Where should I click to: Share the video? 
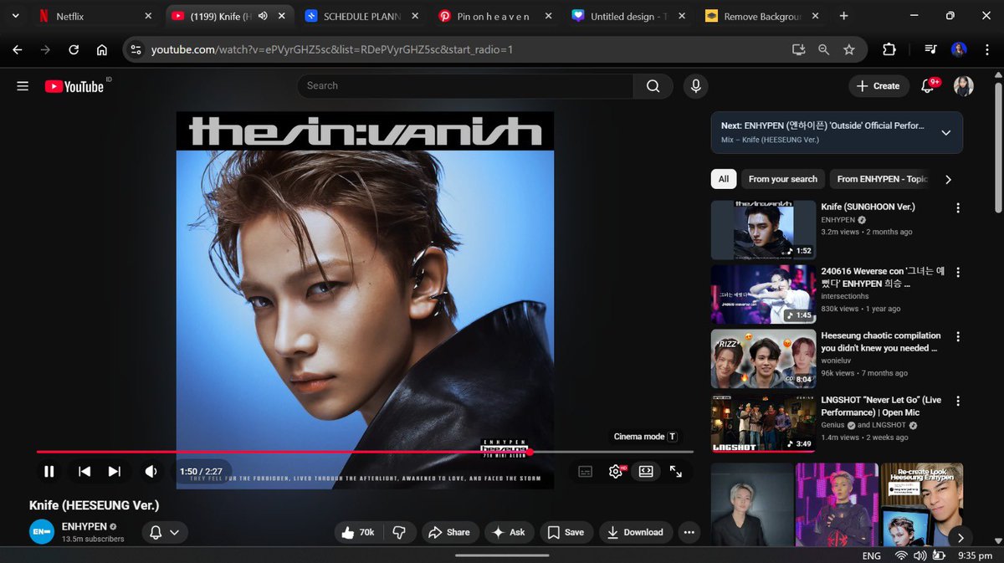click(x=449, y=532)
